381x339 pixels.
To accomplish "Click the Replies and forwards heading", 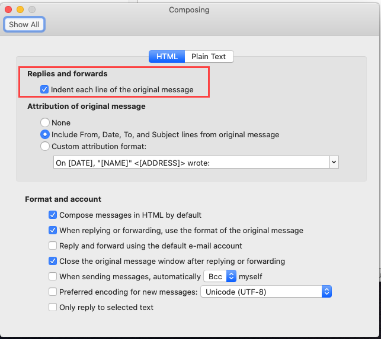I will pyautogui.click(x=68, y=73).
